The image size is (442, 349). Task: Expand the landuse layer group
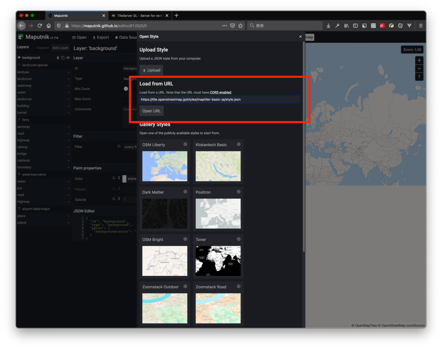click(68, 72)
